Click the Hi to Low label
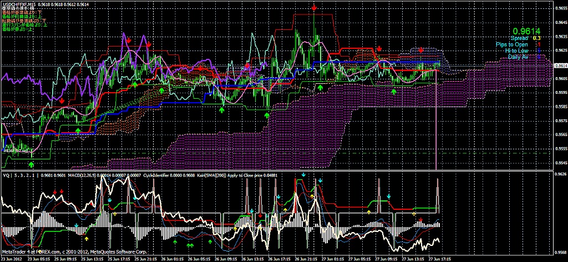 [x=516, y=51]
